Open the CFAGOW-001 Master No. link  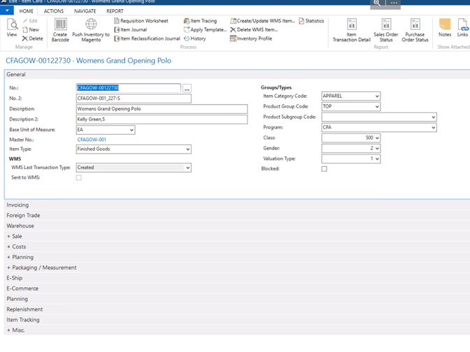[x=92, y=140]
